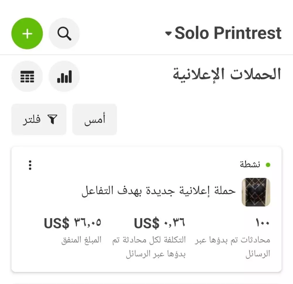The width and height of the screenshot is (293, 284).
Task: Tap the US$ 36.05 spent amount value
Action: coord(72,223)
